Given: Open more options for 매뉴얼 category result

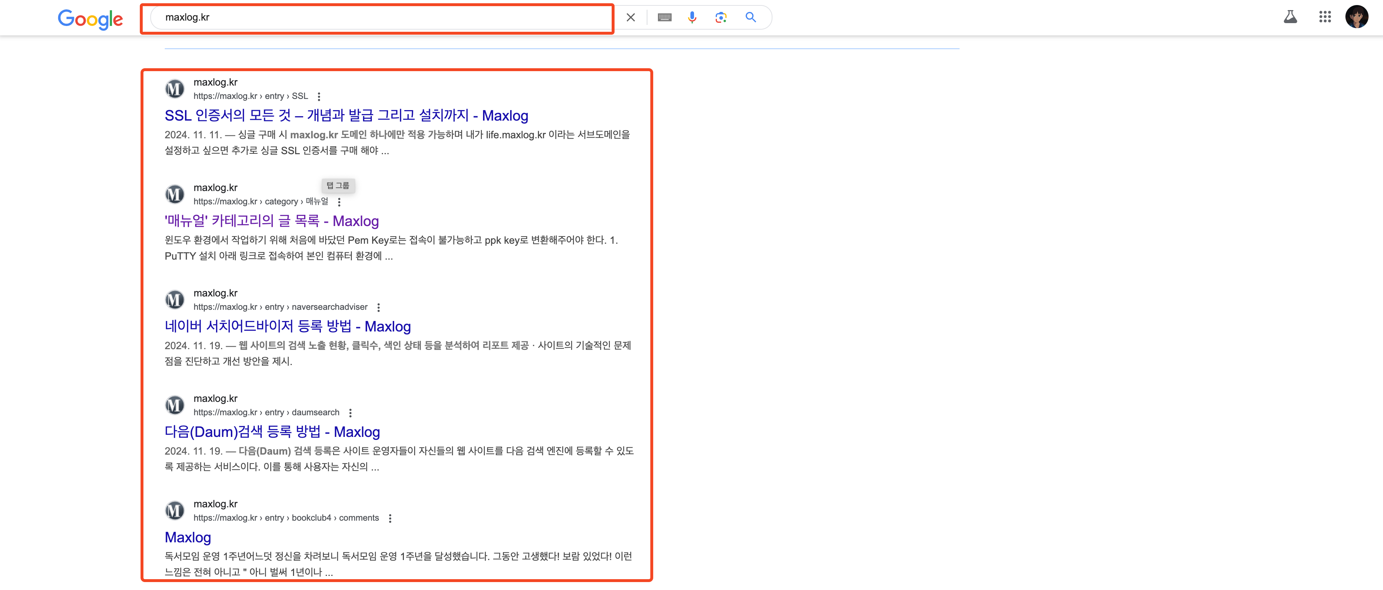Looking at the screenshot, I should click(x=339, y=202).
